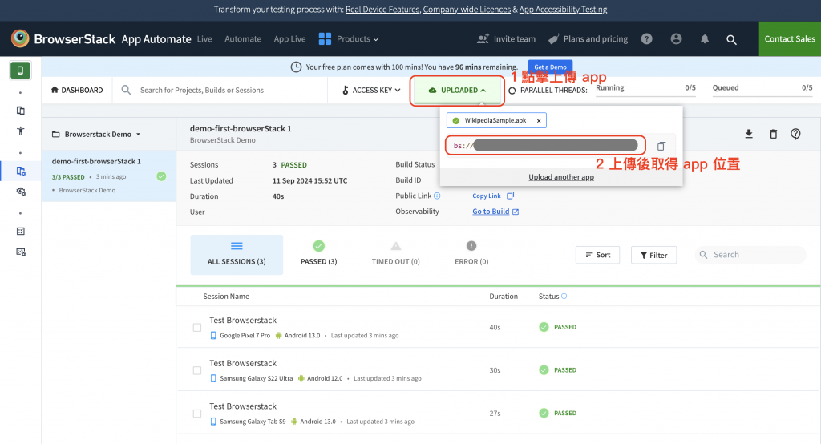Image resolution: width=821 pixels, height=444 pixels.
Task: Select the demo-first-browserStack 1 build in sidebar
Action: click(x=109, y=176)
